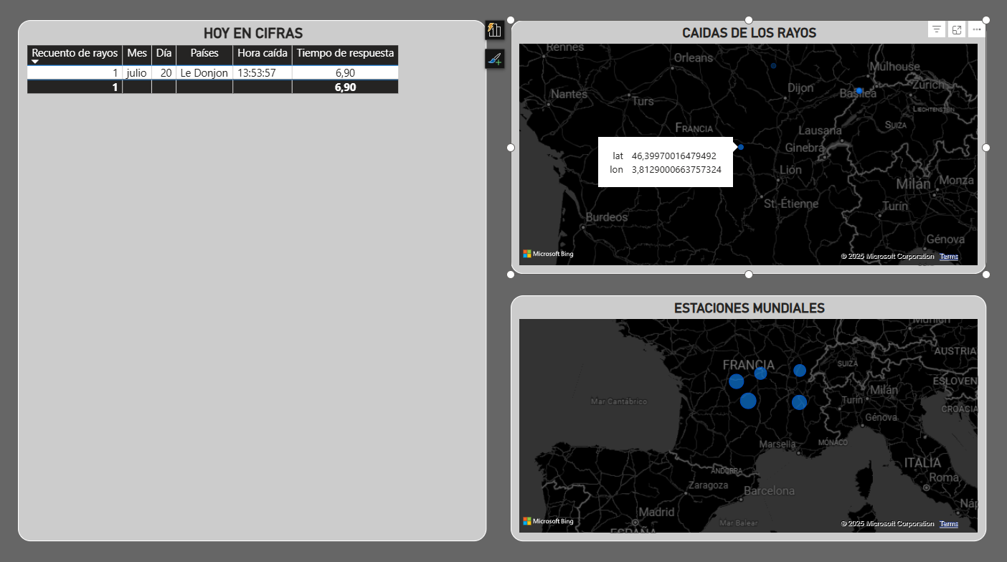The height and width of the screenshot is (562, 1007).
Task: Sort table by Mes column header
Action: coord(137,53)
